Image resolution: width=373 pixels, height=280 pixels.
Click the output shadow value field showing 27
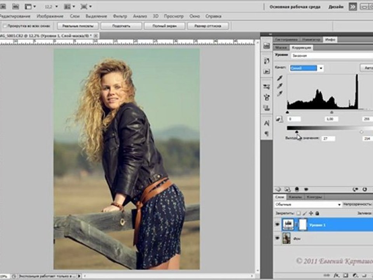click(x=328, y=138)
